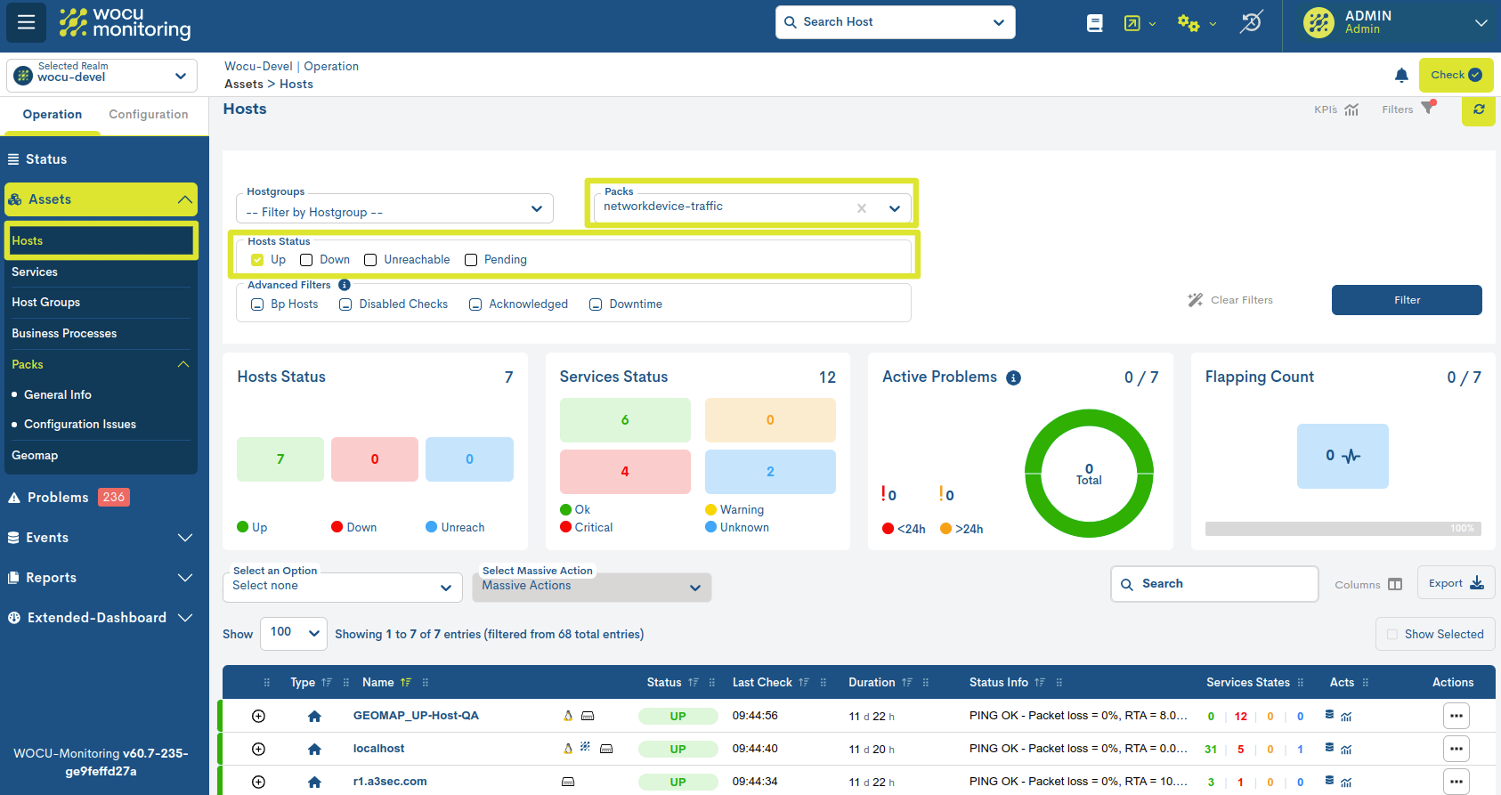The height and width of the screenshot is (795, 1501).
Task: Open the documentation book icon in header
Action: pos(1094,23)
